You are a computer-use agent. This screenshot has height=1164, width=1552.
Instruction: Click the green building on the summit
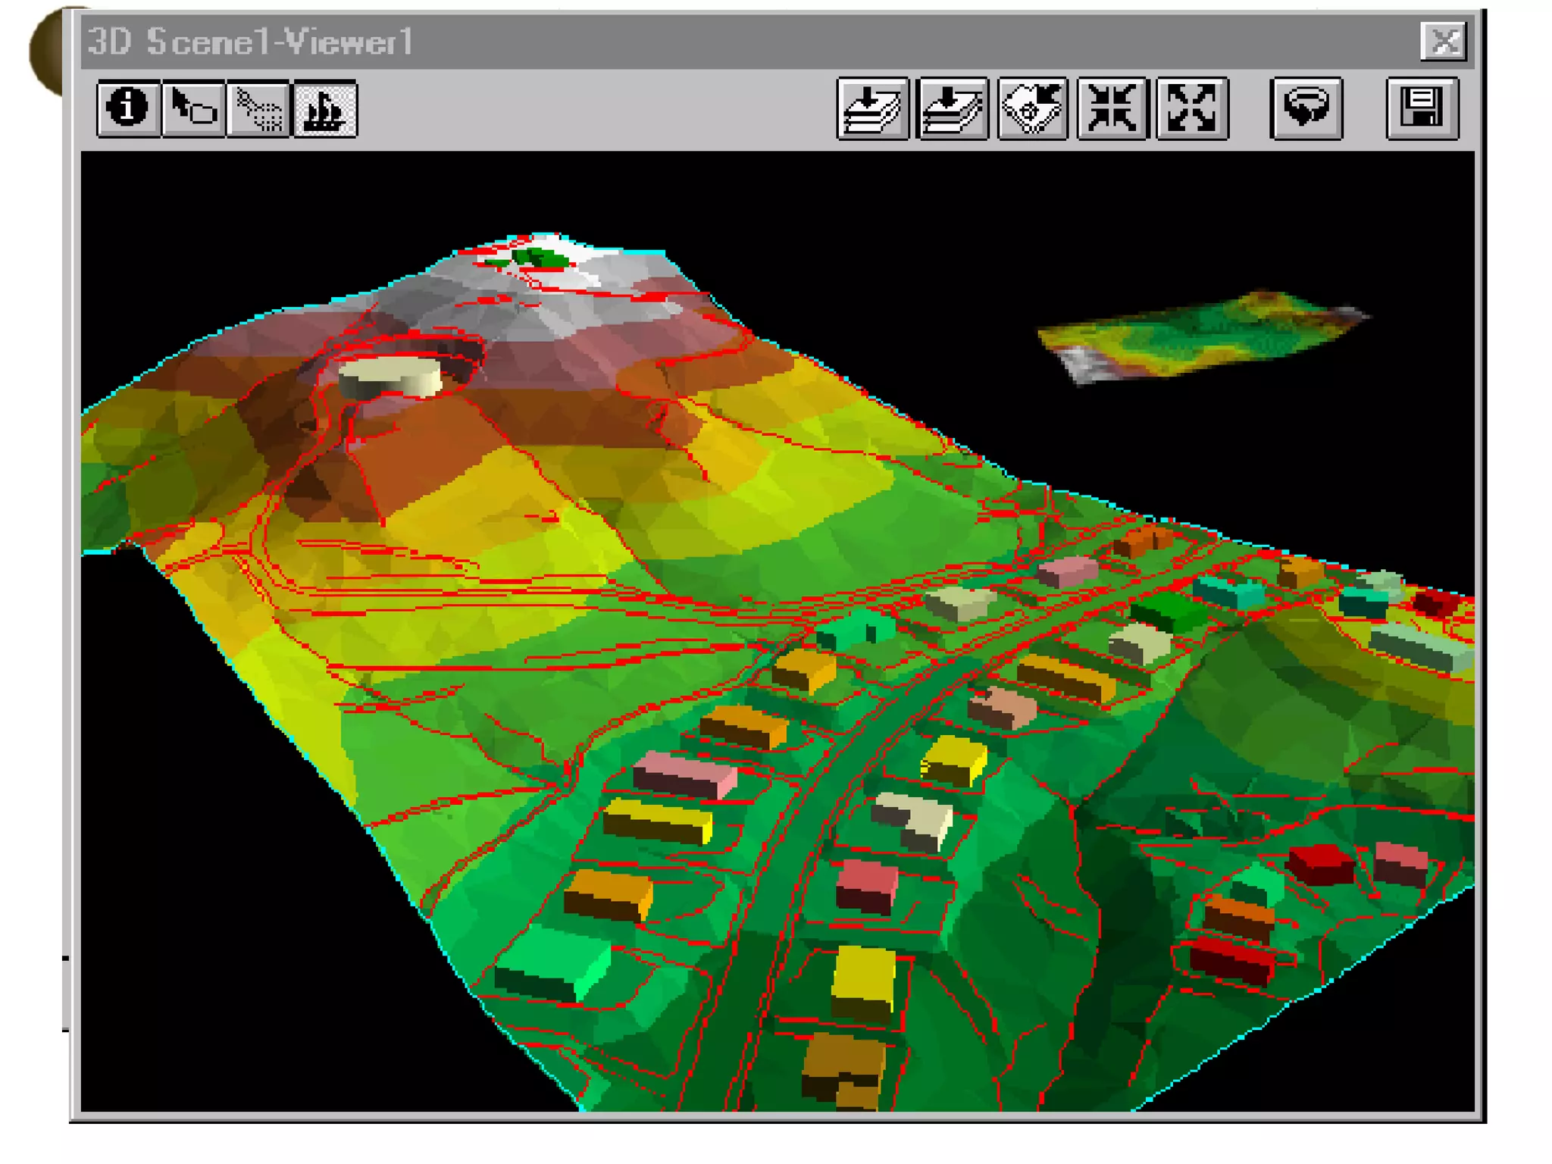pos(540,258)
